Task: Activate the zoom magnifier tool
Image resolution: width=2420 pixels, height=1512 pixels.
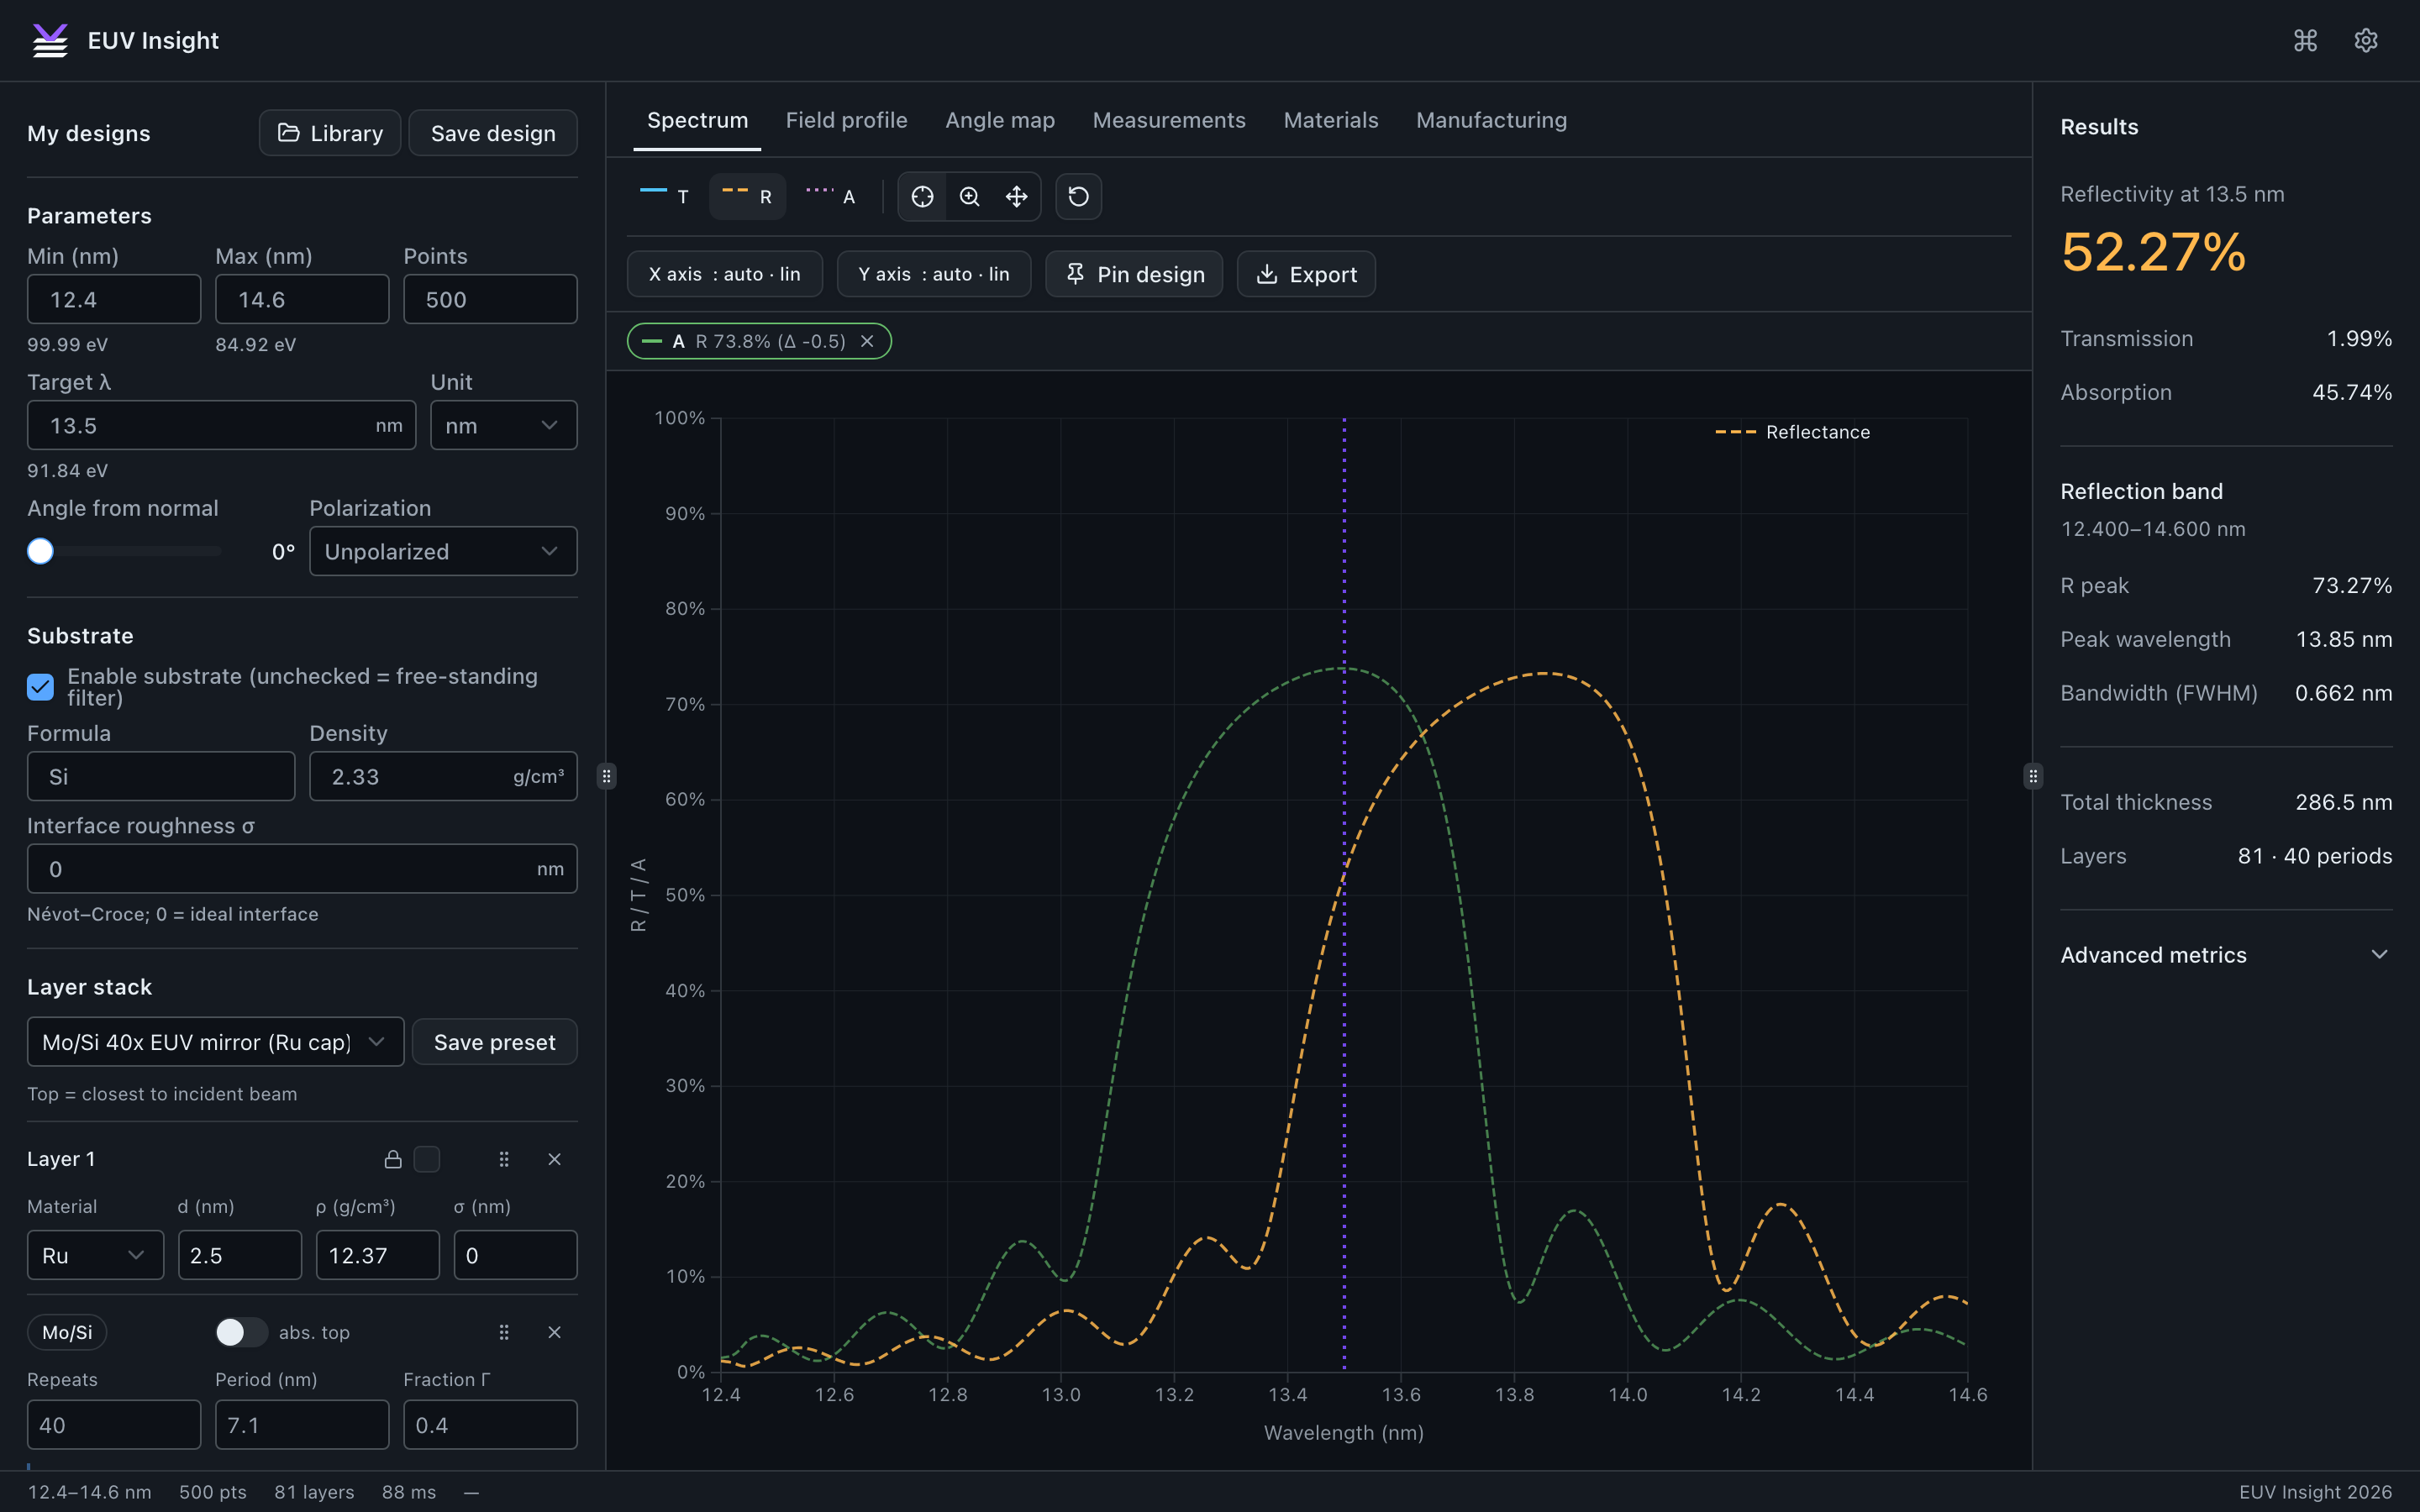Action: tap(969, 196)
